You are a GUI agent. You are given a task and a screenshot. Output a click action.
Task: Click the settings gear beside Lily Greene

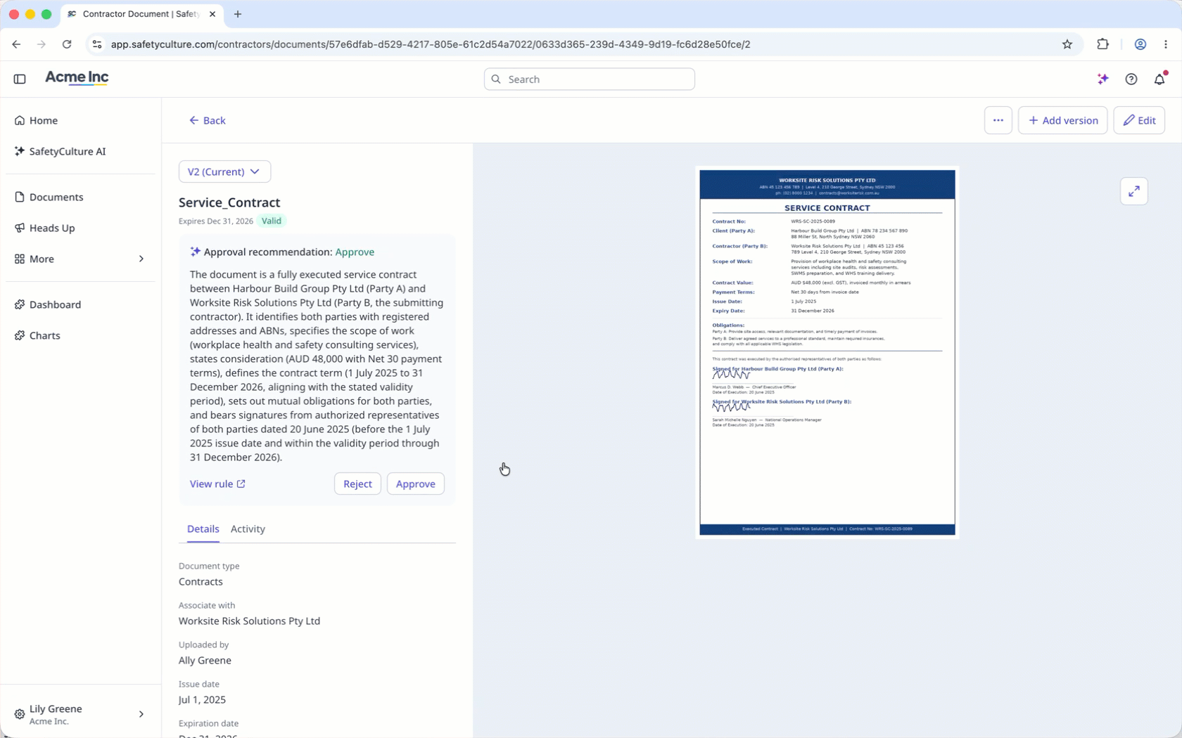pos(20,714)
